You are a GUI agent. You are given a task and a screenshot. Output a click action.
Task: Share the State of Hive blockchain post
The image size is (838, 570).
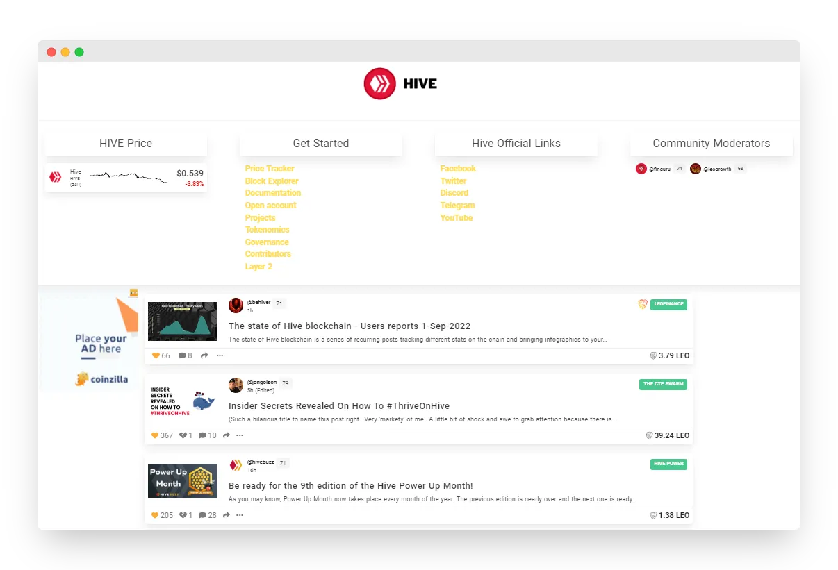pos(205,355)
